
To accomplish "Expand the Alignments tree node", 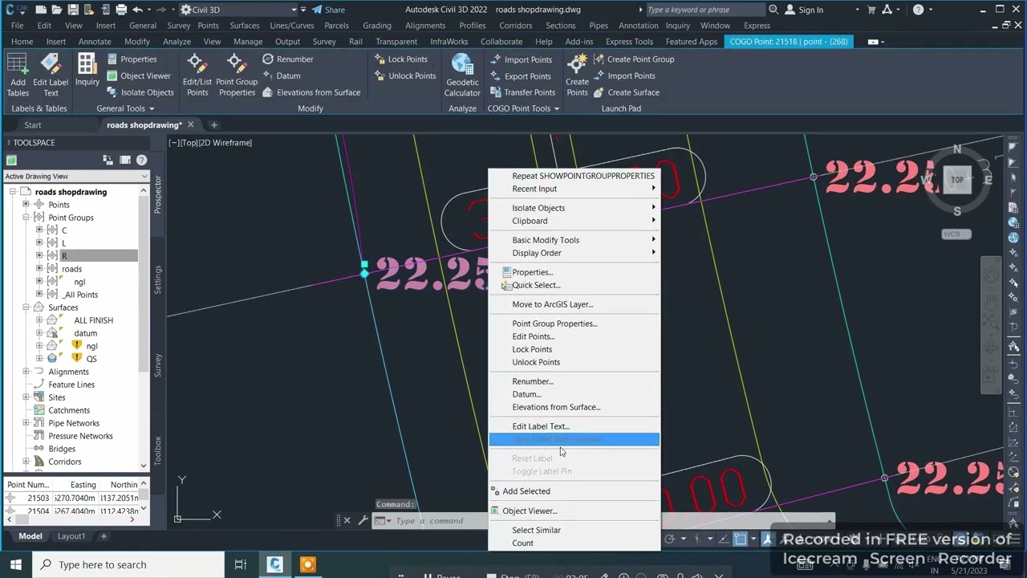I will click(x=26, y=372).
